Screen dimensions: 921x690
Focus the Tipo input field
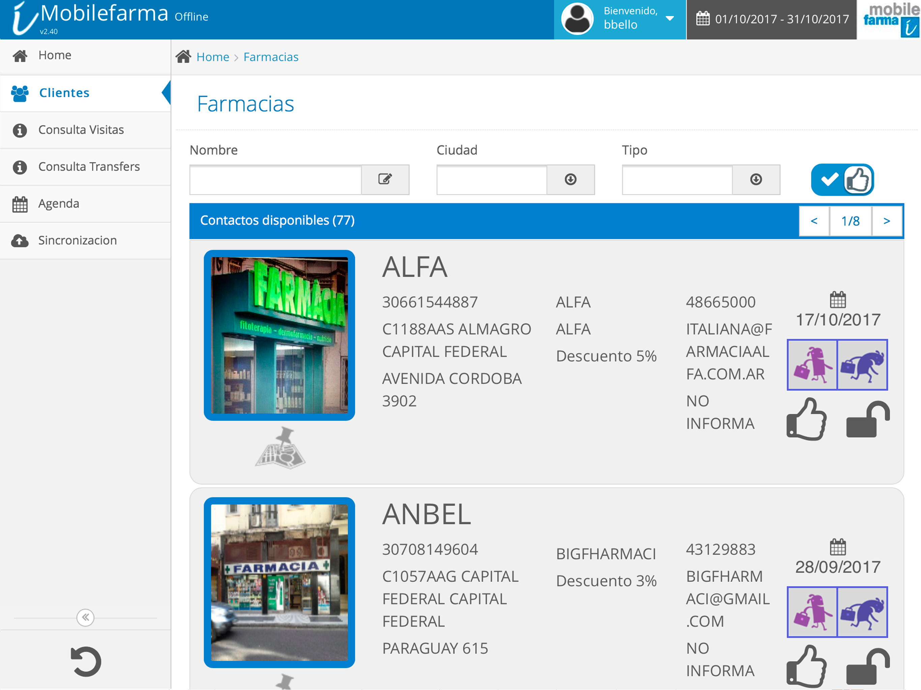[677, 179]
